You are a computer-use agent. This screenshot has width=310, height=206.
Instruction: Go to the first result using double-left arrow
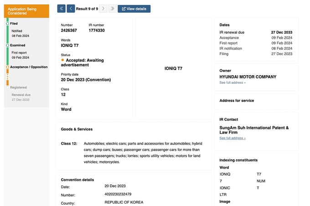pos(62,9)
